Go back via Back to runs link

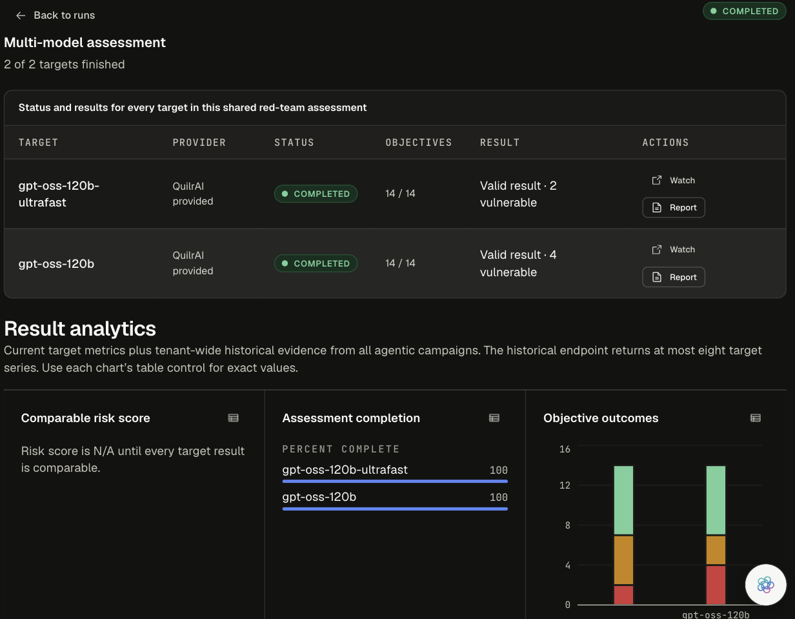(x=55, y=15)
